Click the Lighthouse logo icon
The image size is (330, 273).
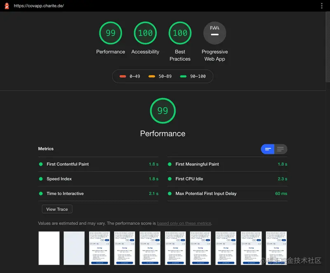coord(7,6)
